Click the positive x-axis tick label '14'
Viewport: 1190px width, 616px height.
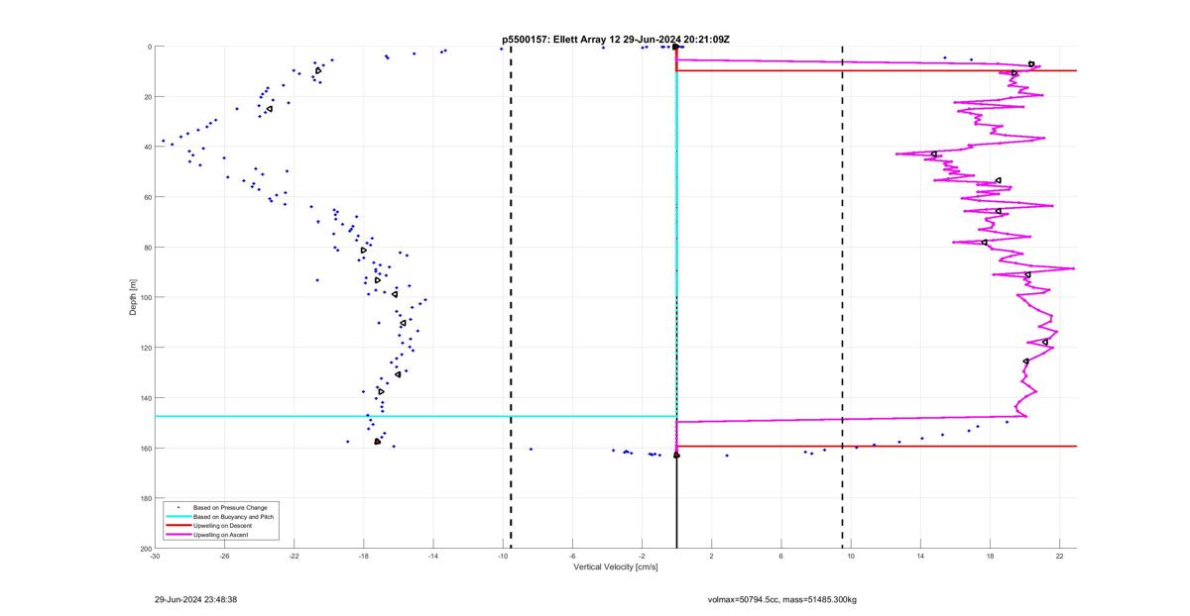(x=920, y=557)
